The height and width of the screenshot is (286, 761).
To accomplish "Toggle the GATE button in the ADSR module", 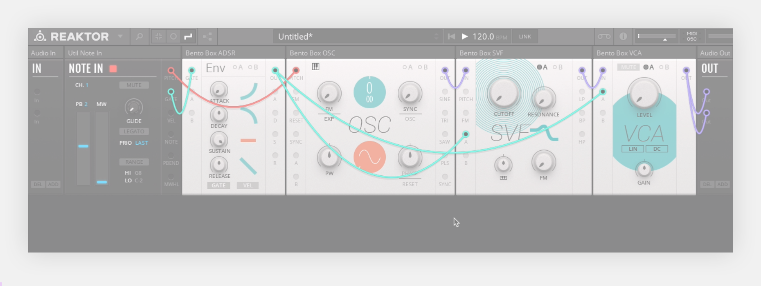I will click(218, 185).
